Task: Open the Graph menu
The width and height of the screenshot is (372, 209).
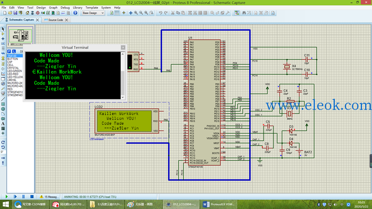Action: [x=53, y=8]
